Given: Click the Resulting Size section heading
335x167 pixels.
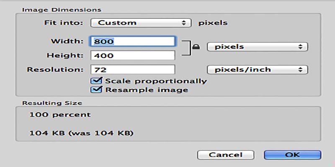Looking at the screenshot, I should point(52,103).
